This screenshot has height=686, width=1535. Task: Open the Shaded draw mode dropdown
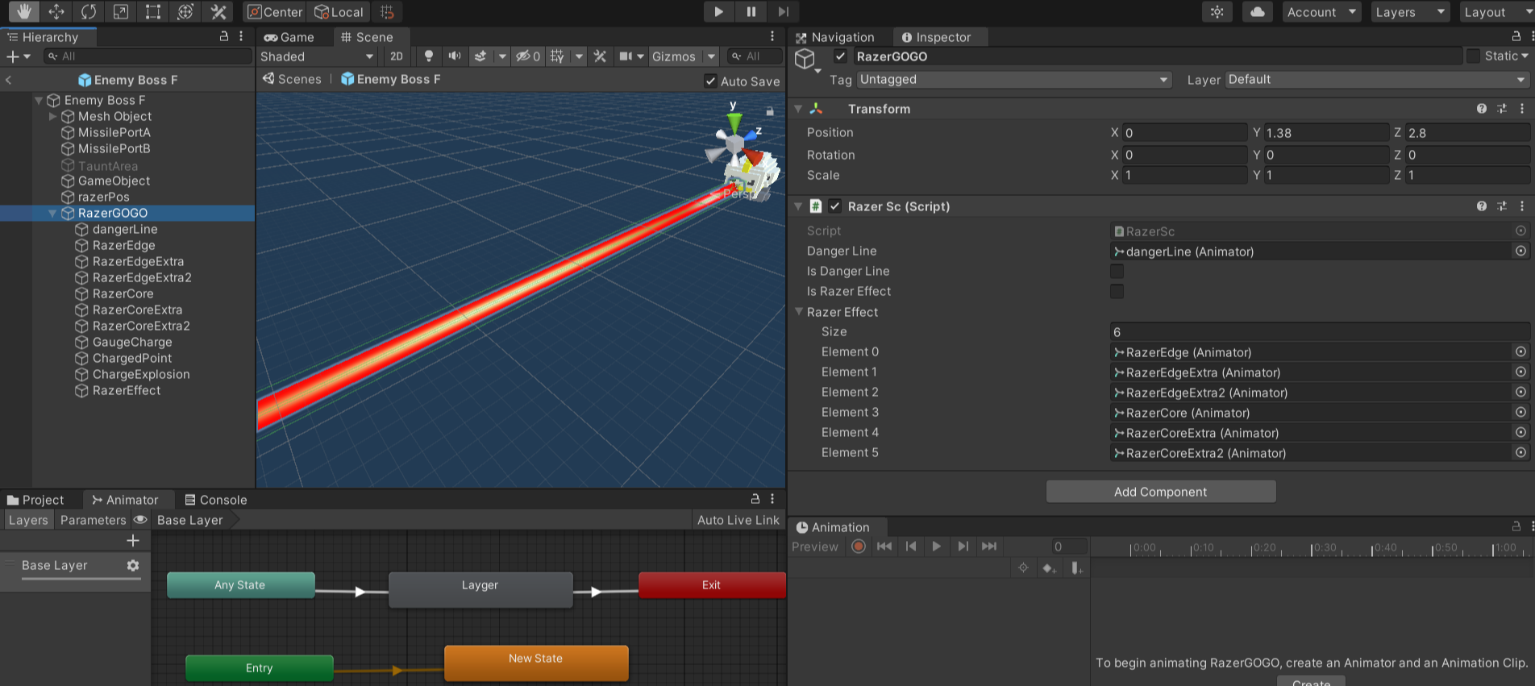coord(318,56)
